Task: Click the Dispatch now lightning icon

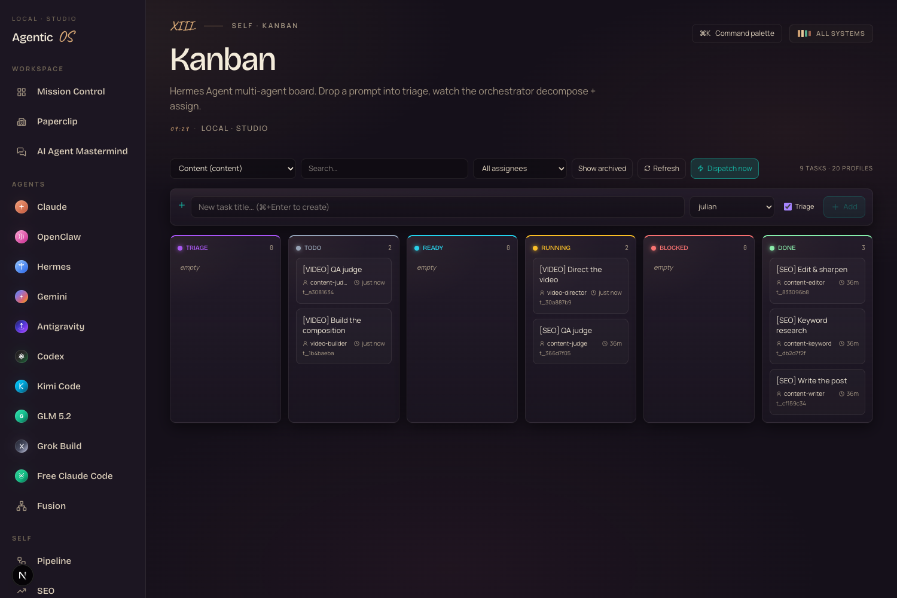Action: point(700,169)
